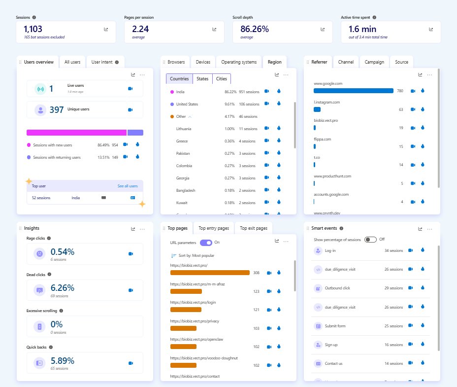Open the Users overview card more options menu

[x=142, y=75]
